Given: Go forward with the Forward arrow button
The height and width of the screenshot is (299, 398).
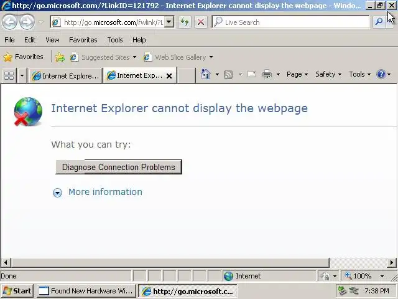Looking at the screenshot, I should (x=27, y=22).
